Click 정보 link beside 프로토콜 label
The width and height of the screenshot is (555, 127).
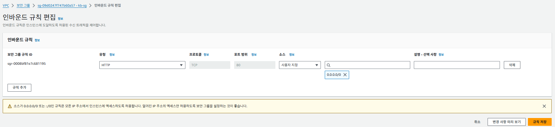point(206,55)
